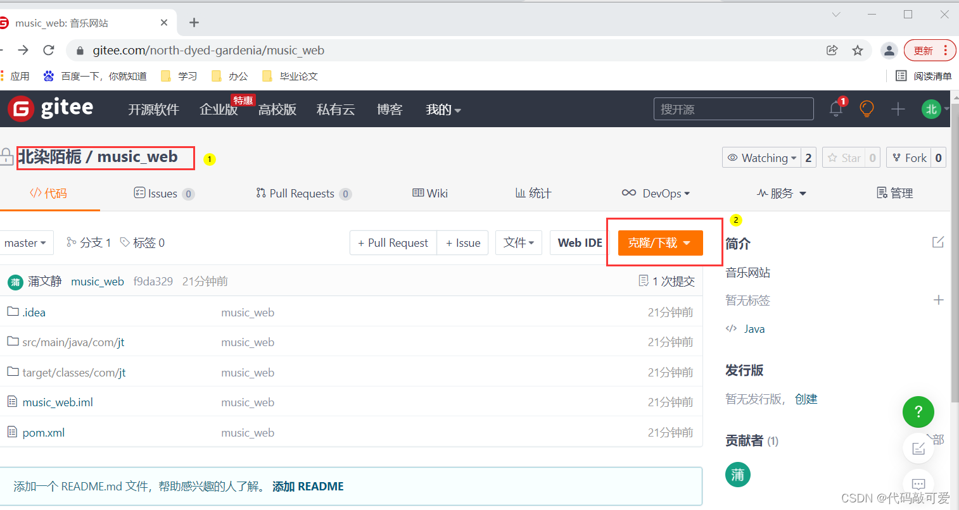Open the Web IDE button
The image size is (959, 510).
(x=580, y=243)
